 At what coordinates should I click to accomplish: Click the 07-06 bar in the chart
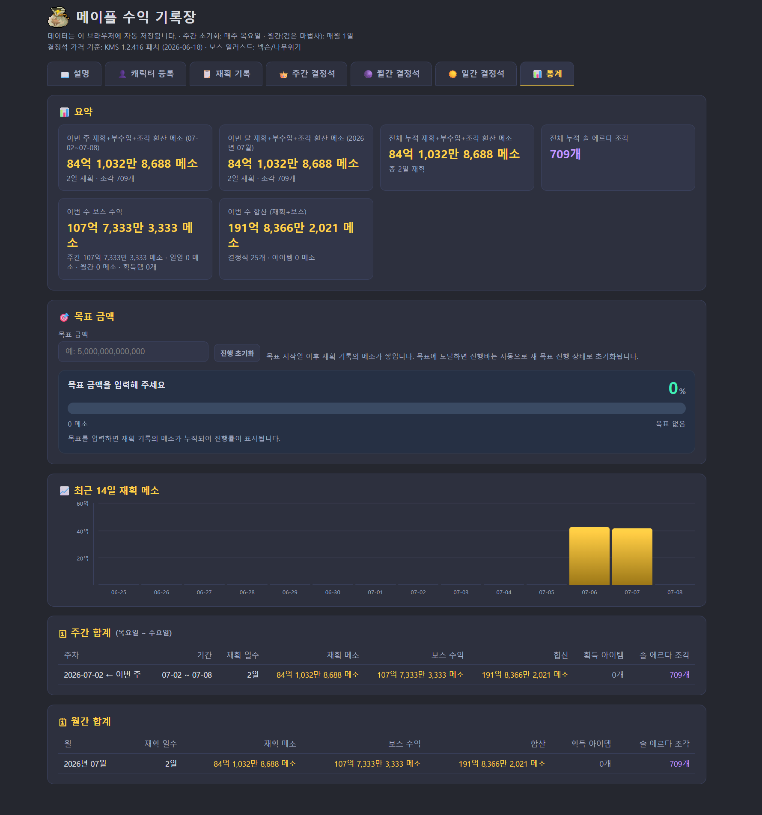pyautogui.click(x=589, y=556)
